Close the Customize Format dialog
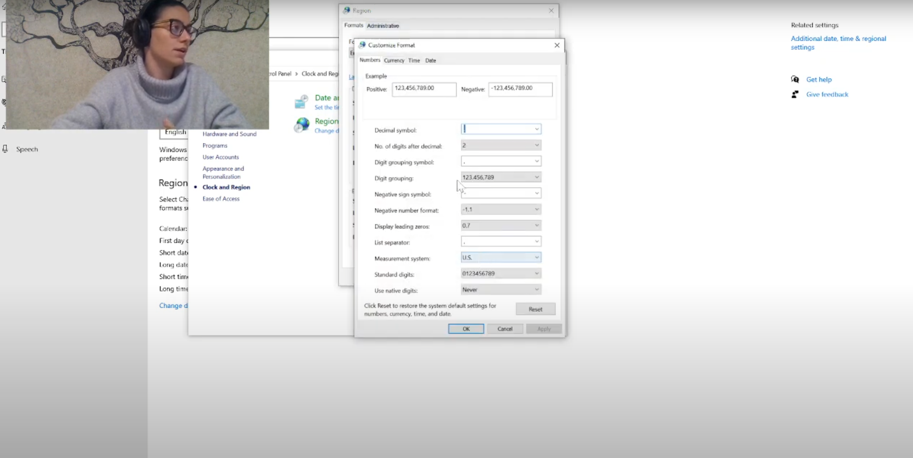Screen dimensions: 913x458 [557, 45]
